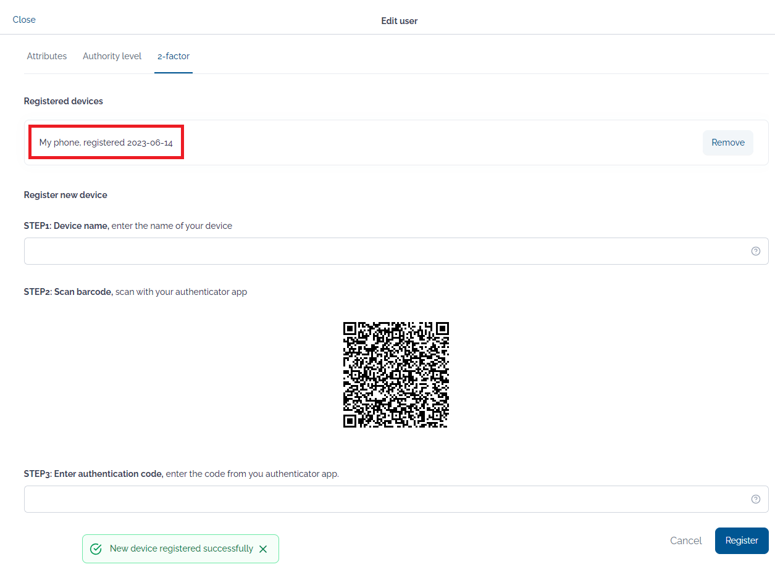The image size is (775, 567).
Task: Click the Register button
Action: [742, 540]
